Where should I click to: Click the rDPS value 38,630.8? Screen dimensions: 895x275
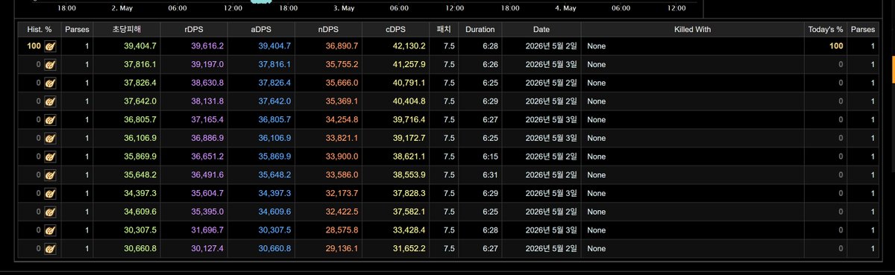(x=208, y=83)
